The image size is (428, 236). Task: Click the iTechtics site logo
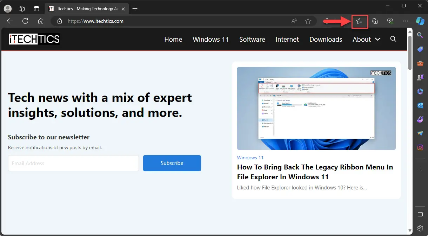pos(34,39)
